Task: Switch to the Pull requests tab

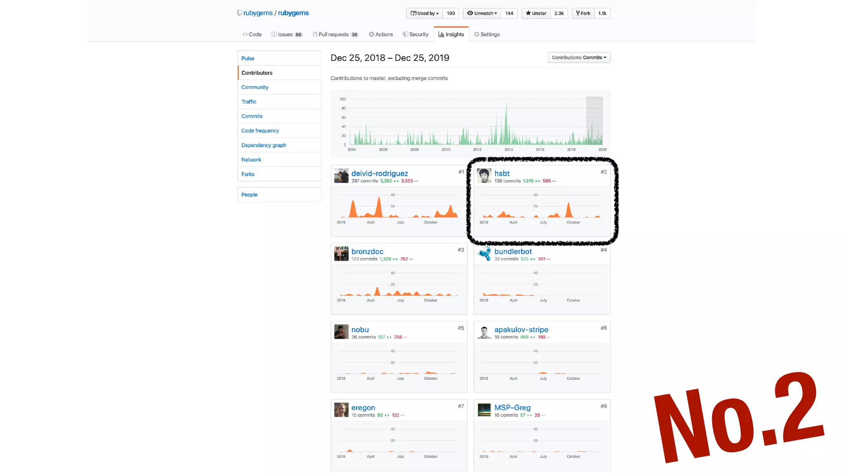Action: point(335,34)
